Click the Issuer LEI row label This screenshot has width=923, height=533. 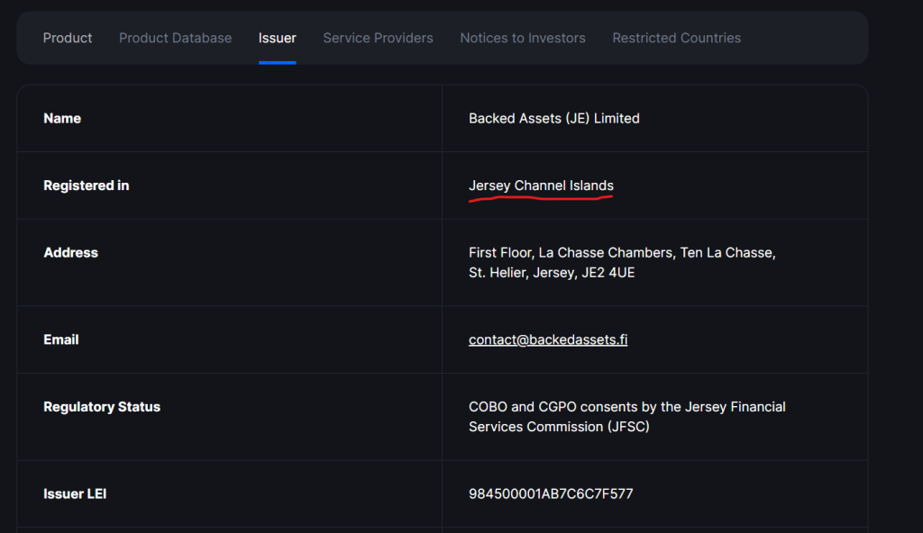[75, 493]
